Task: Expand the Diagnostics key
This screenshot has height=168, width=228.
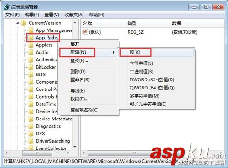Action: click(25, 126)
